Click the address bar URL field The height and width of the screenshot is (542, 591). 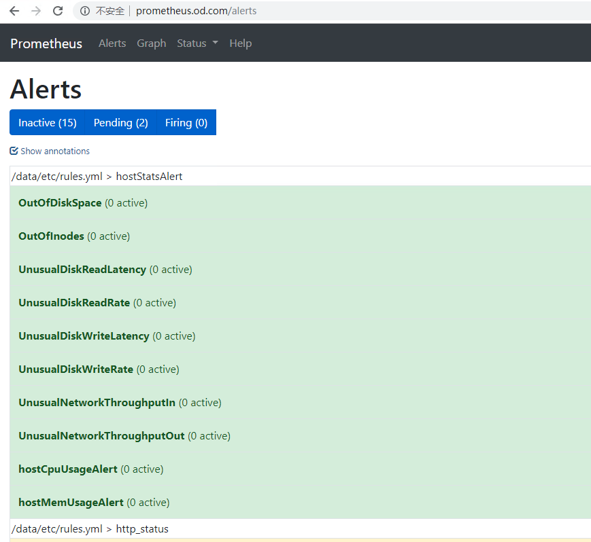point(196,11)
